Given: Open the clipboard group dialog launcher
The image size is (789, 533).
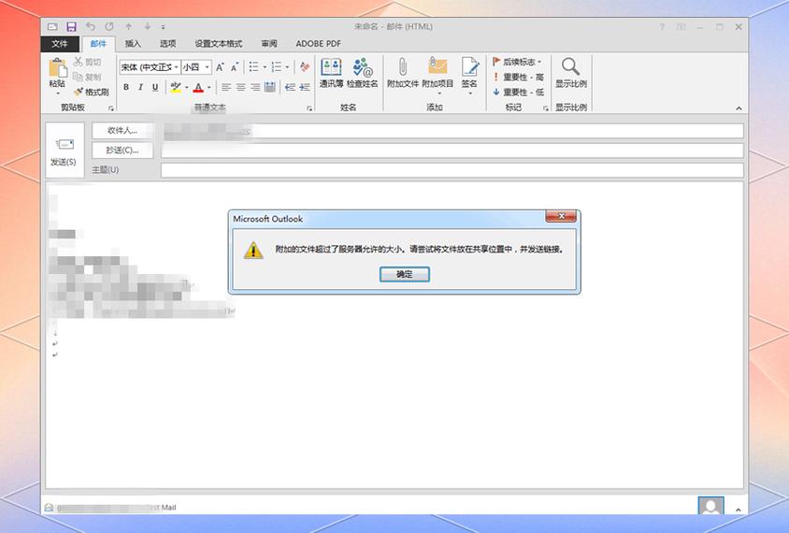Looking at the screenshot, I should [111, 108].
